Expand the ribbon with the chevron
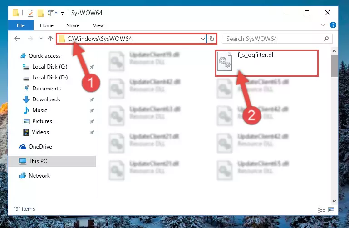This screenshot has height=228, width=349. click(323, 25)
